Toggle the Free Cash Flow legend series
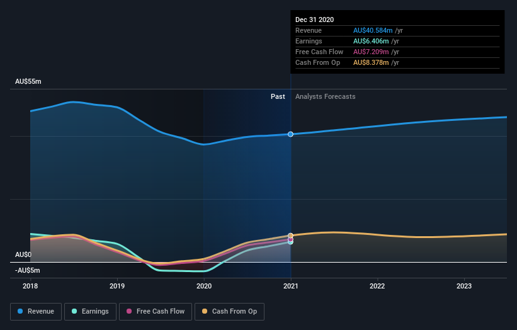517x330 pixels. (156, 312)
